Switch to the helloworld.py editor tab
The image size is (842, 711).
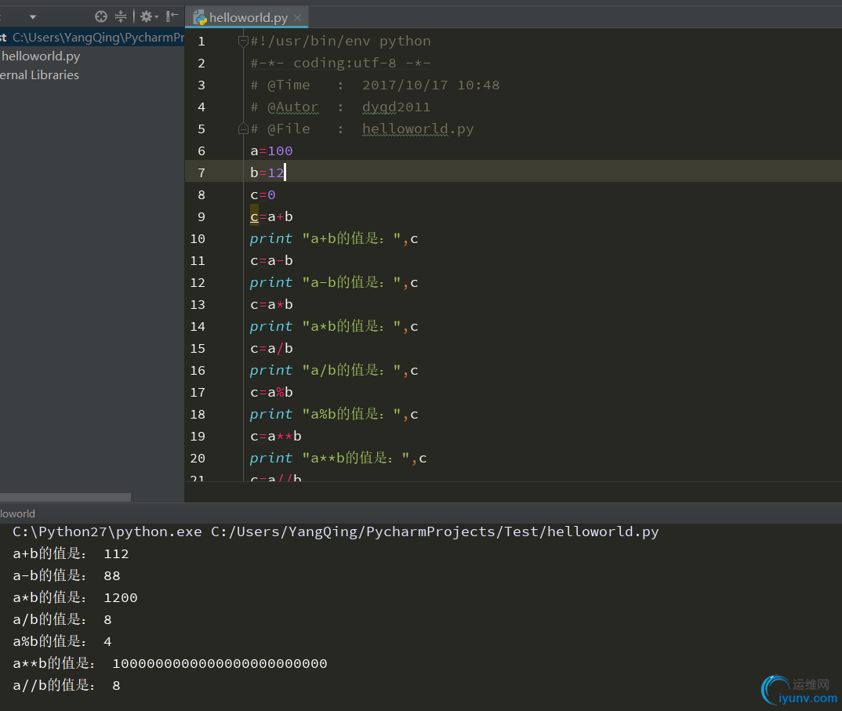pos(248,18)
